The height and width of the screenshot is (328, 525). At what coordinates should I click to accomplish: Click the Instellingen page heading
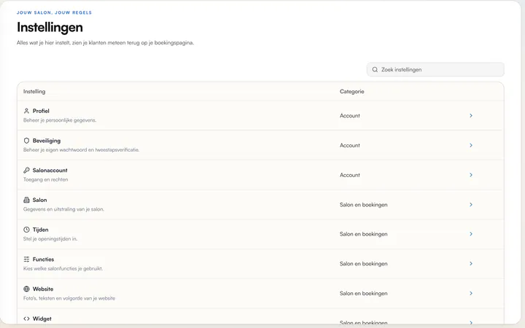50,28
